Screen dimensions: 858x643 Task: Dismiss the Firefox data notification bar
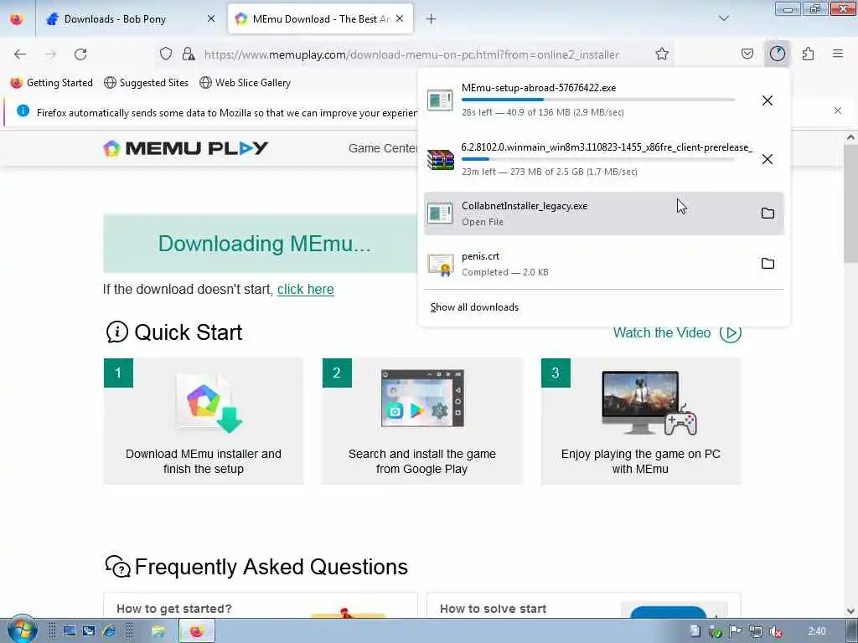click(x=837, y=111)
